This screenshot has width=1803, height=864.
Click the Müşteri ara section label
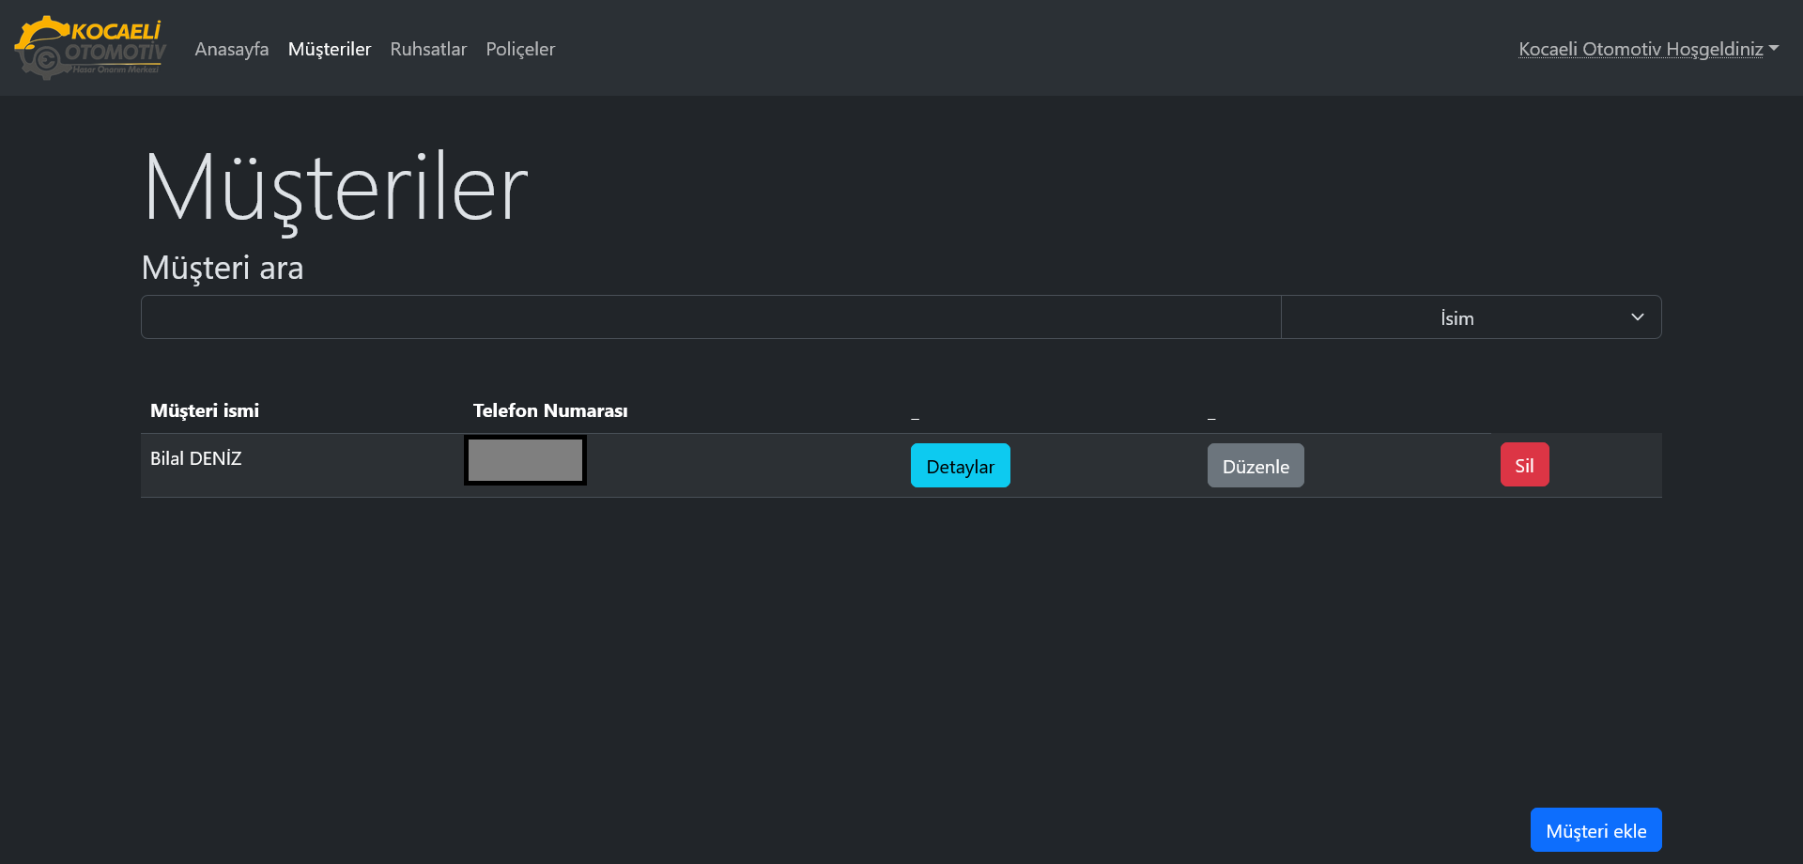[223, 268]
